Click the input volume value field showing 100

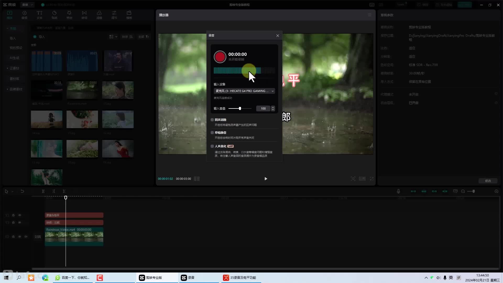[x=263, y=108]
